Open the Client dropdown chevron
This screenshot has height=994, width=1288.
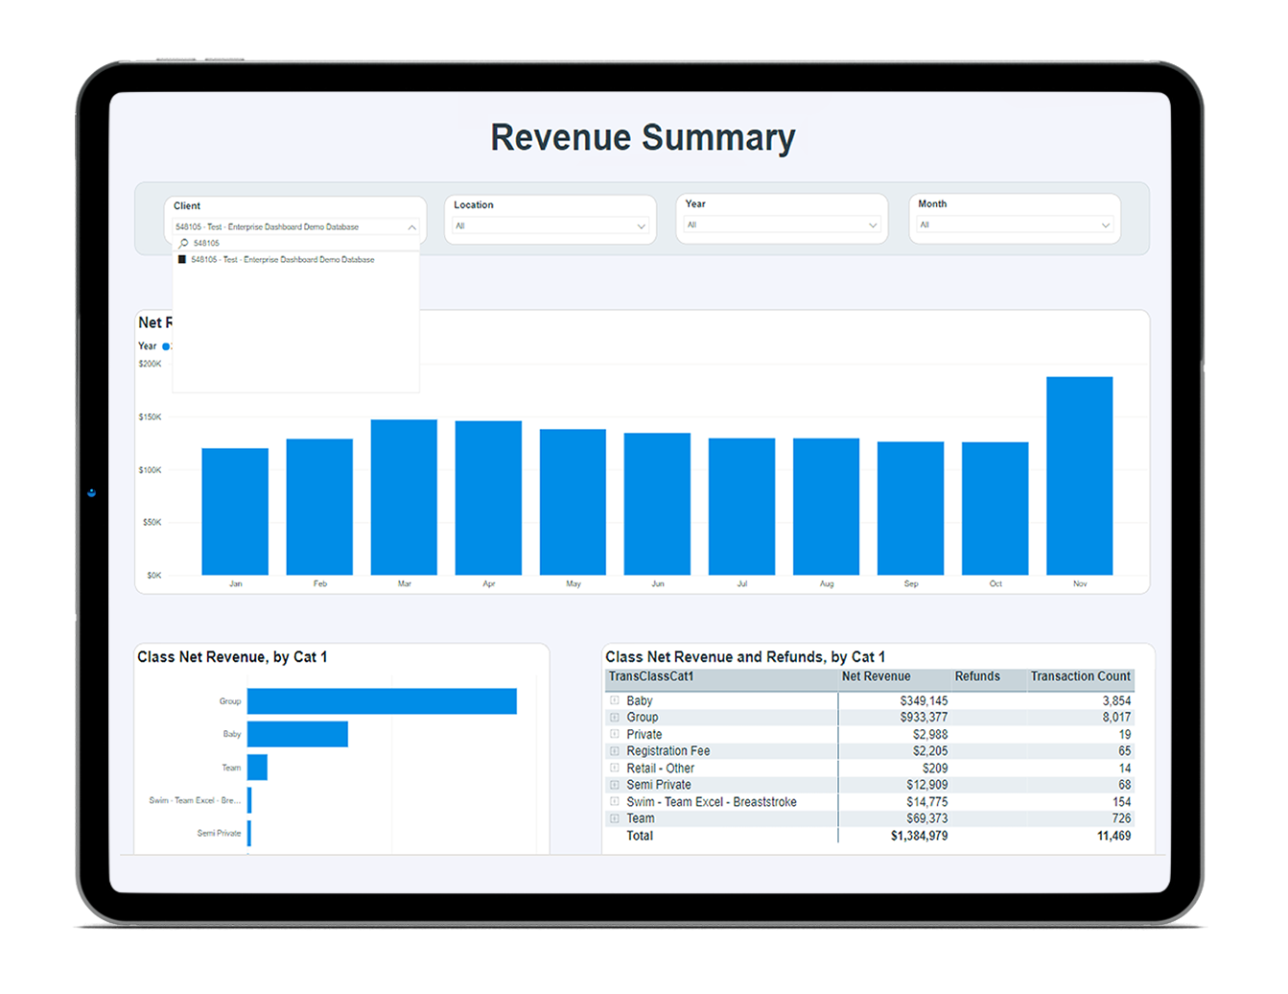[x=411, y=227]
